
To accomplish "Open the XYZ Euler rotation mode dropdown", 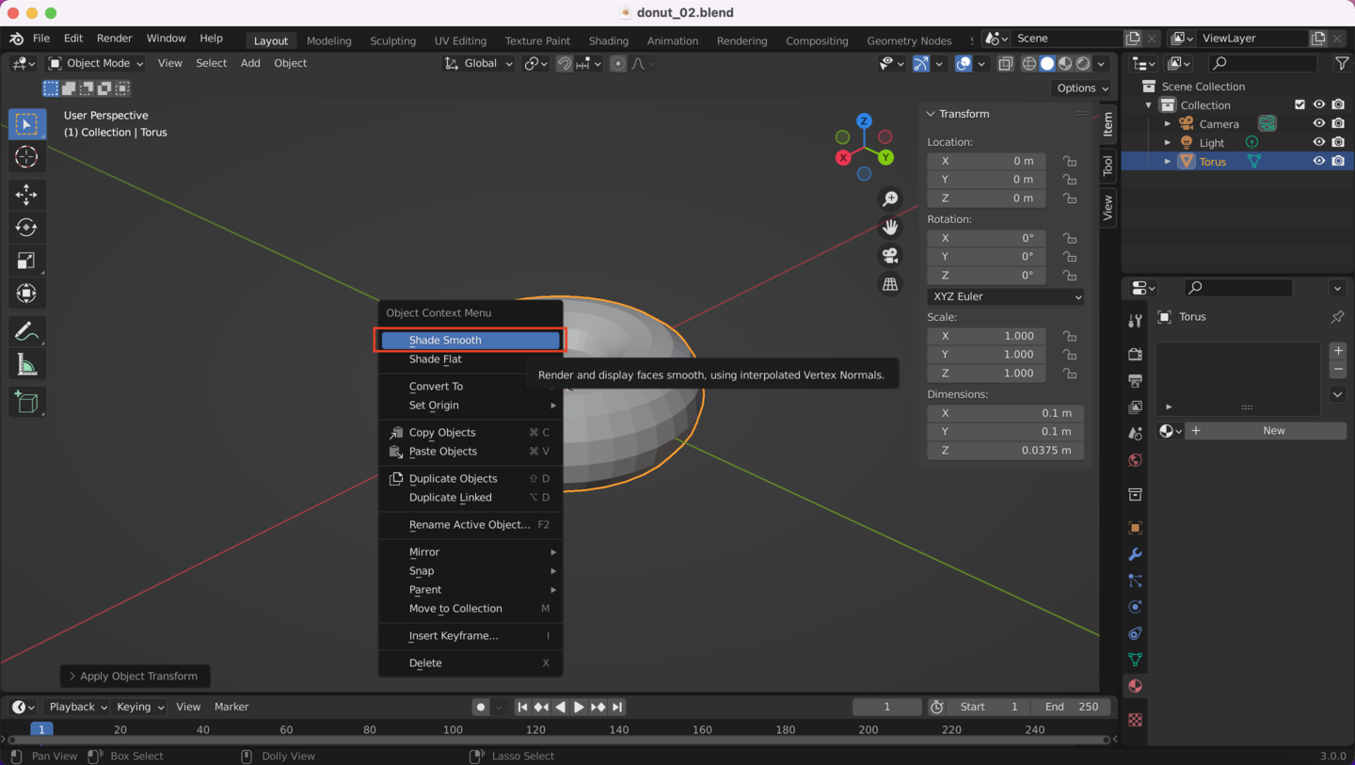I will tap(1005, 296).
